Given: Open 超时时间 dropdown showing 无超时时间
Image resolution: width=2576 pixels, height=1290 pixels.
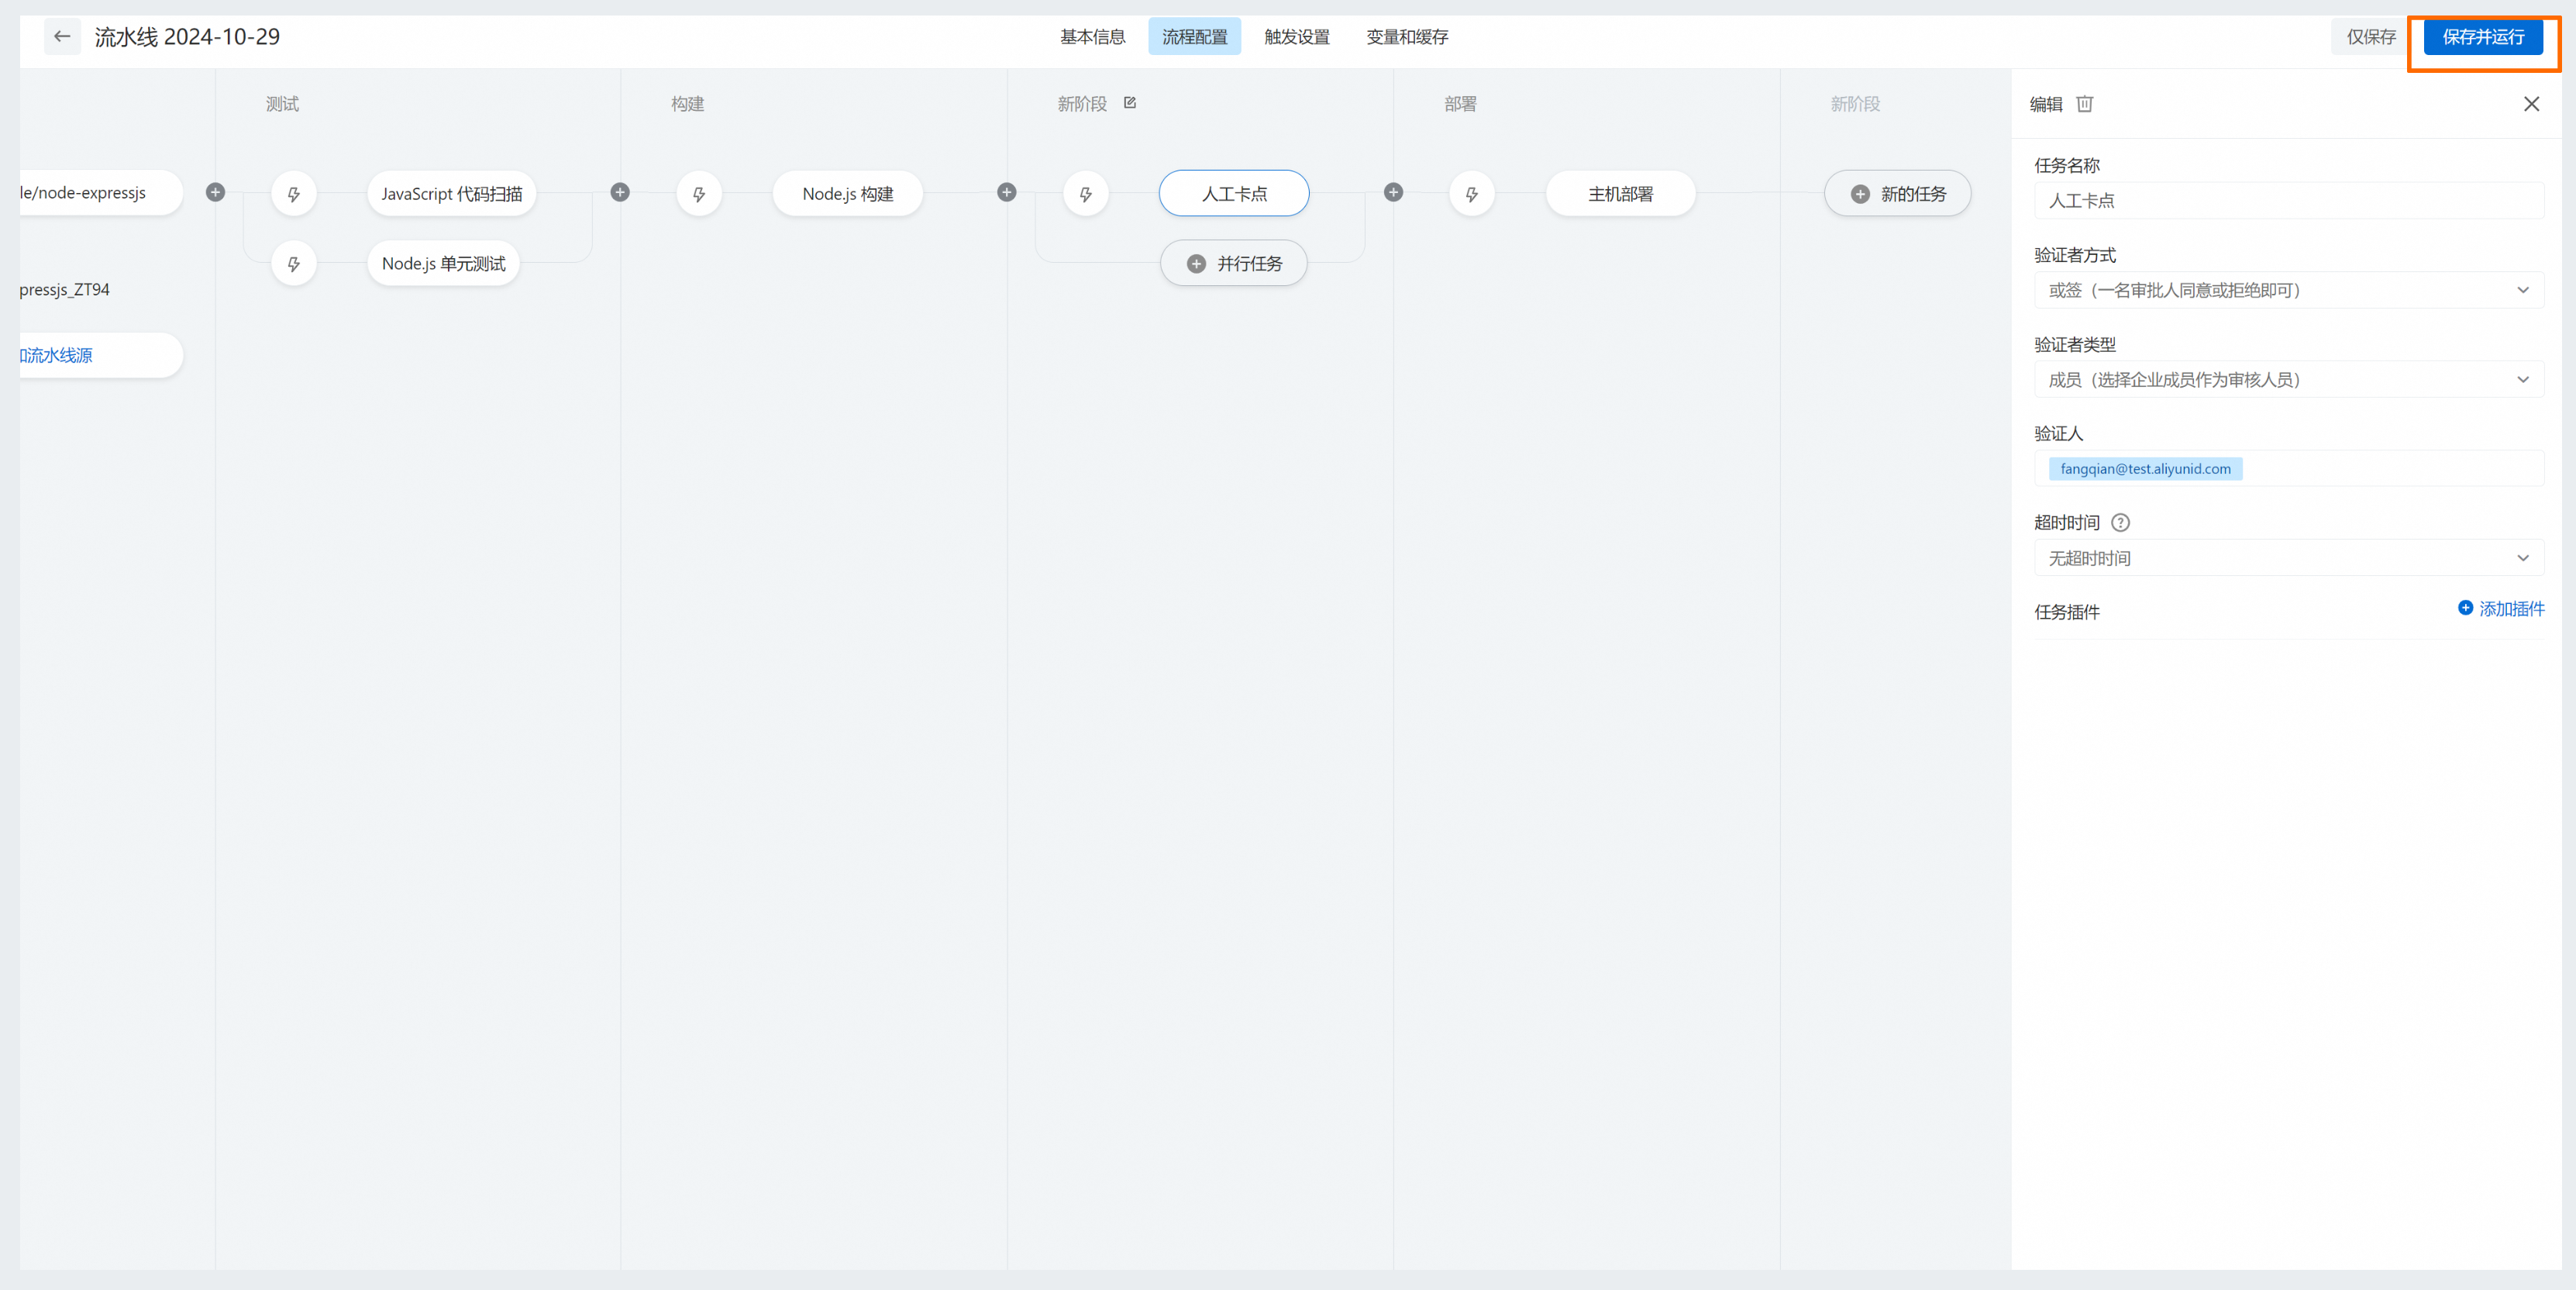Looking at the screenshot, I should (2289, 558).
